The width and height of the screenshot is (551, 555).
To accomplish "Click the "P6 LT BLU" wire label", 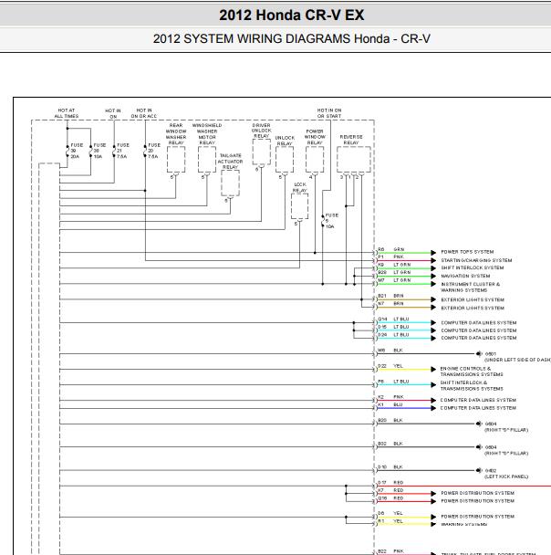I will point(393,382).
